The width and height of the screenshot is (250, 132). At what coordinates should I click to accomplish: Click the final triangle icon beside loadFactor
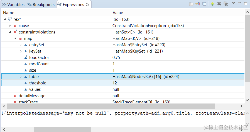point(26,57)
